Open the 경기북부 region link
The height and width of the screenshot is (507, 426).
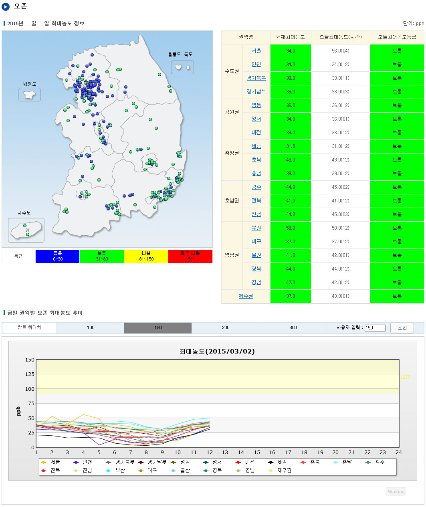pyautogui.click(x=256, y=78)
